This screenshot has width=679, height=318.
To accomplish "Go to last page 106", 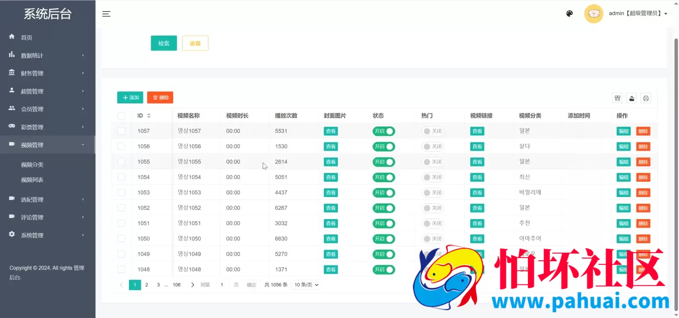I will (177, 285).
